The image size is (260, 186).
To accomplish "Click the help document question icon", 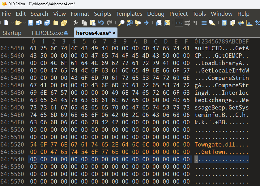I will 233,23.
